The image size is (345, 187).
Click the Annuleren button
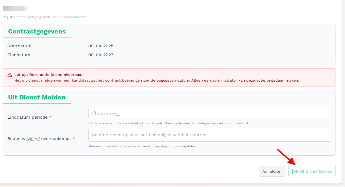tap(272, 171)
